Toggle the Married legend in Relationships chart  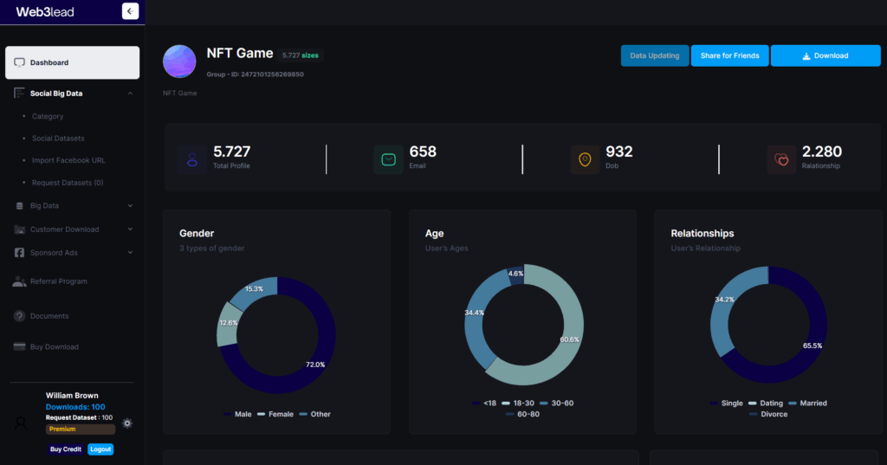click(x=807, y=404)
